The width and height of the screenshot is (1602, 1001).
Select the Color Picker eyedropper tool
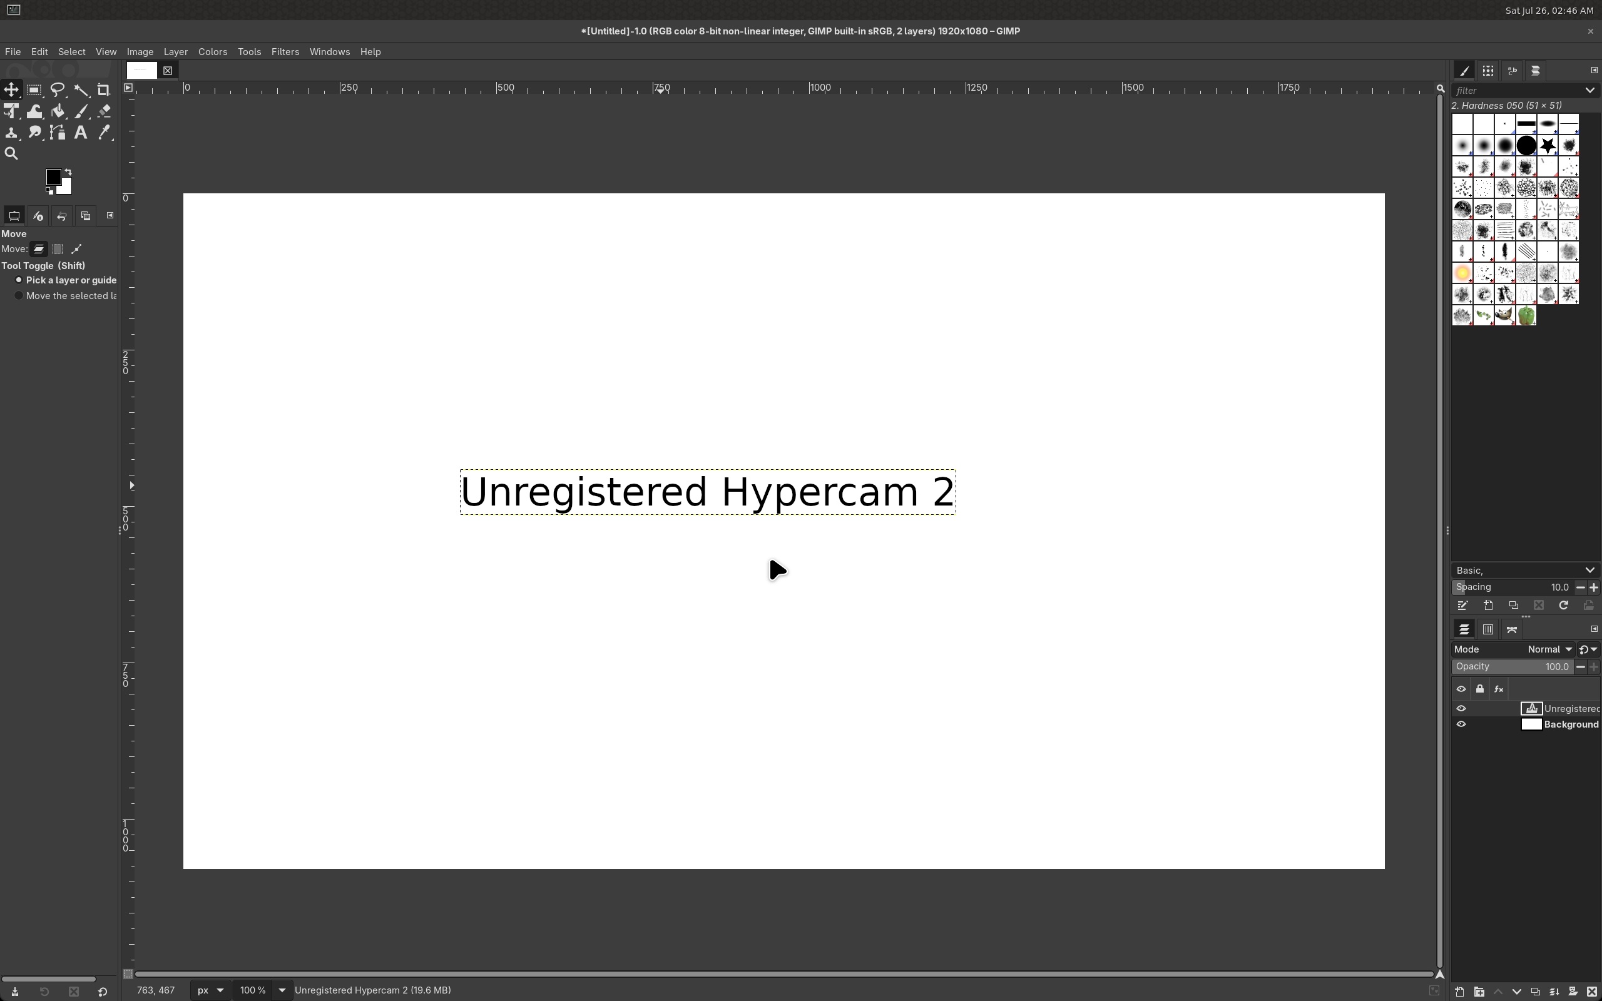coord(104,133)
